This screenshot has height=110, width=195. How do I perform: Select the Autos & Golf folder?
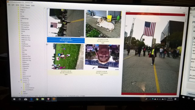tap(27, 76)
